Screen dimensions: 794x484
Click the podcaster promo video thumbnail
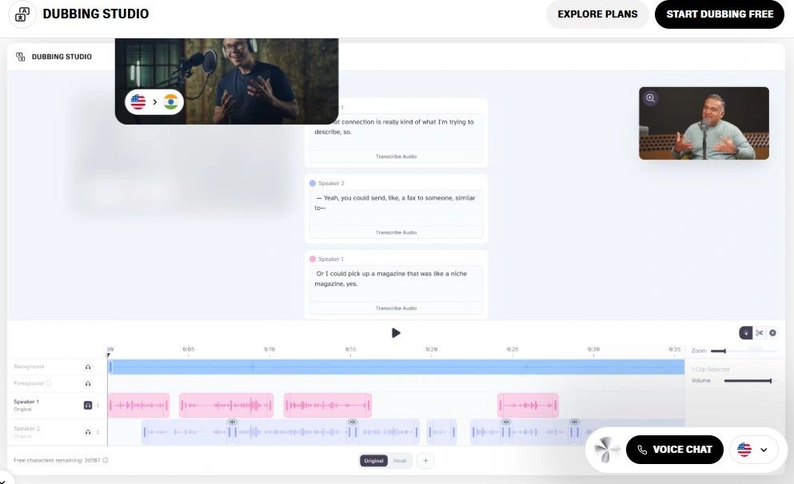227,81
